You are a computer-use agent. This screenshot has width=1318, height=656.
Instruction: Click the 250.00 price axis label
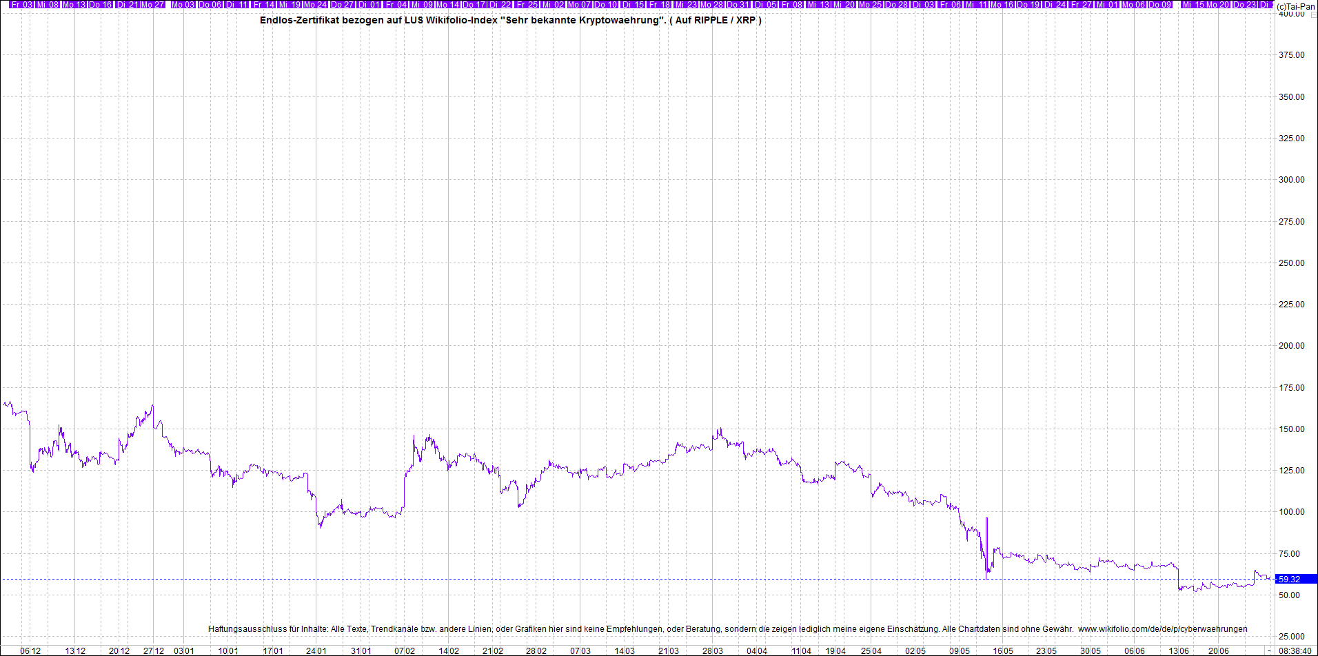tap(1292, 263)
